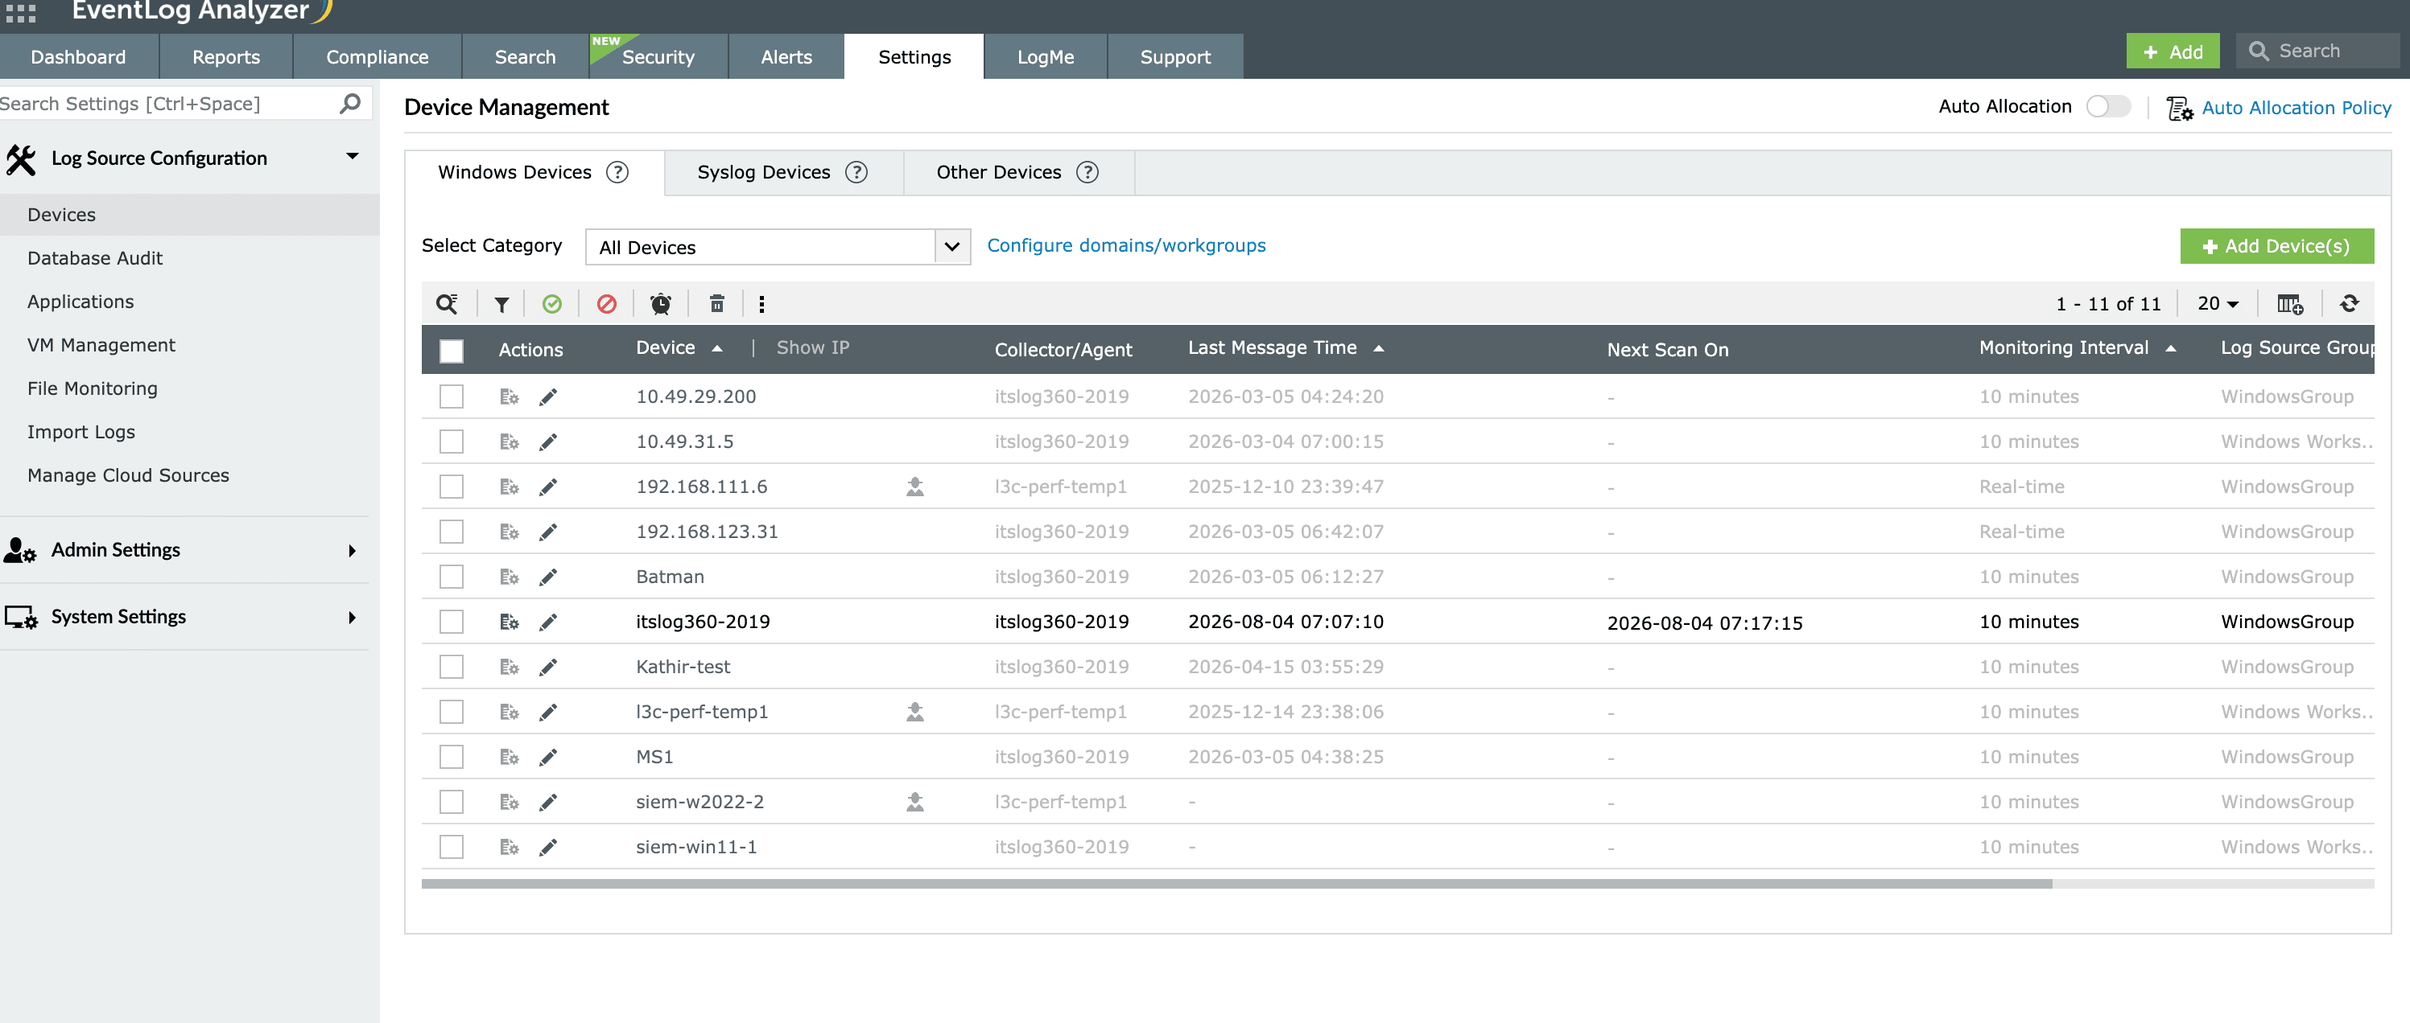Switch to the Other Devices tab
This screenshot has height=1023, width=2410.
[x=1019, y=172]
